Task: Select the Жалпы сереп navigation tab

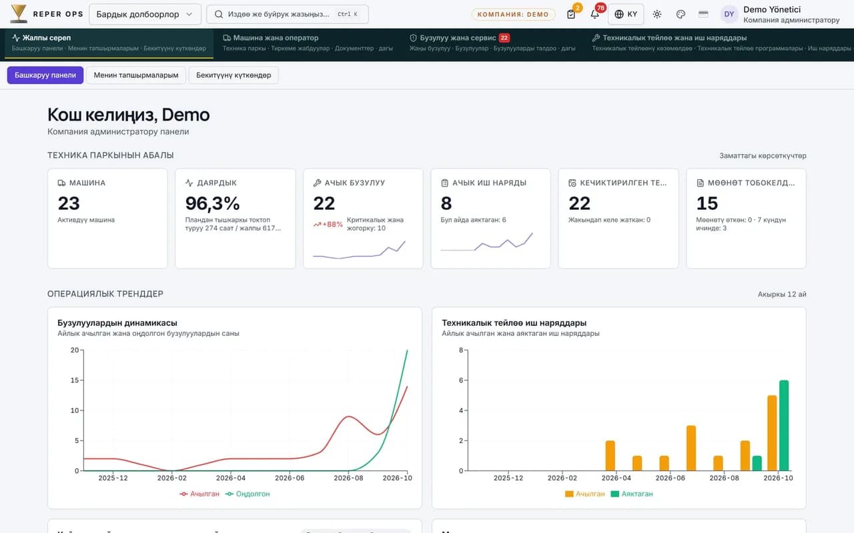Action: point(109,43)
